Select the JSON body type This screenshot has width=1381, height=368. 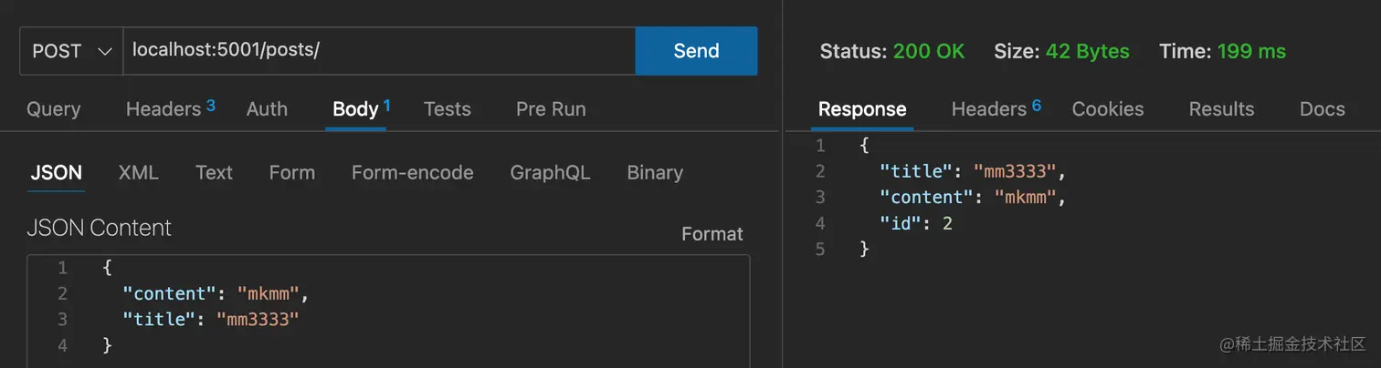coord(57,172)
